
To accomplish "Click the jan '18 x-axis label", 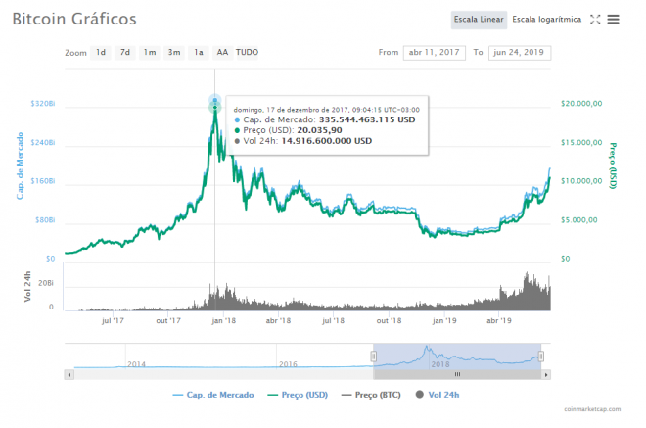I will pyautogui.click(x=224, y=321).
